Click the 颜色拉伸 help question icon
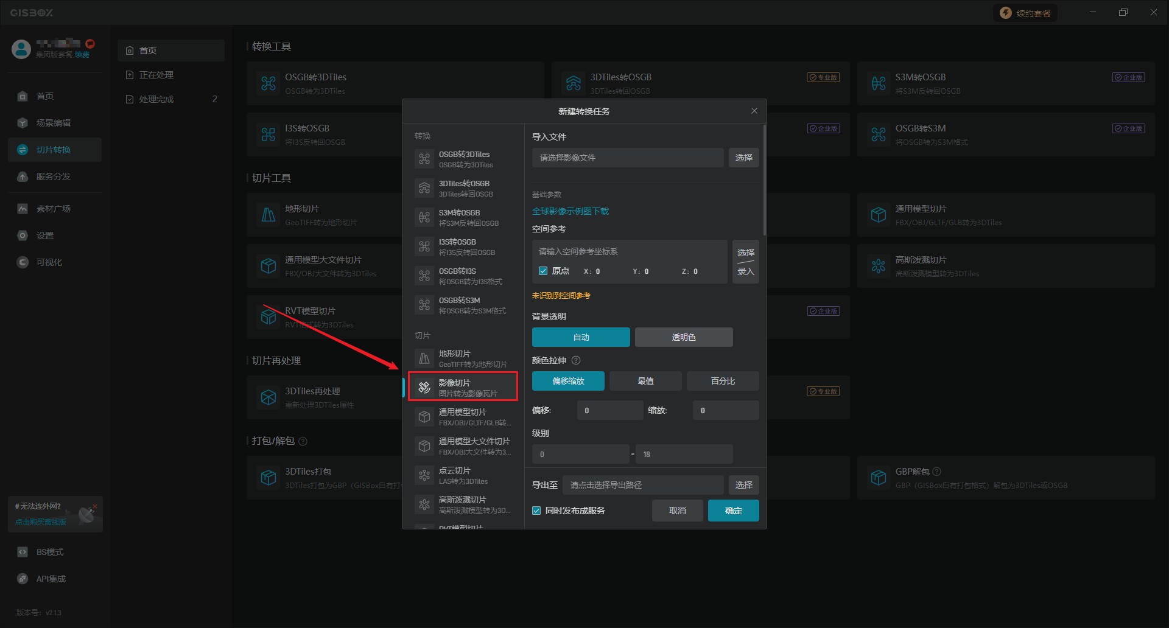The height and width of the screenshot is (628, 1169). click(x=576, y=360)
